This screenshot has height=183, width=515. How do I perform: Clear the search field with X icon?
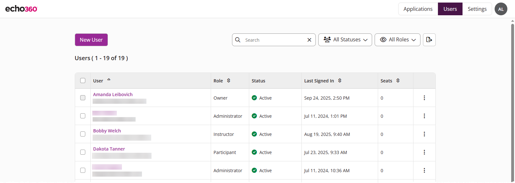(x=309, y=40)
